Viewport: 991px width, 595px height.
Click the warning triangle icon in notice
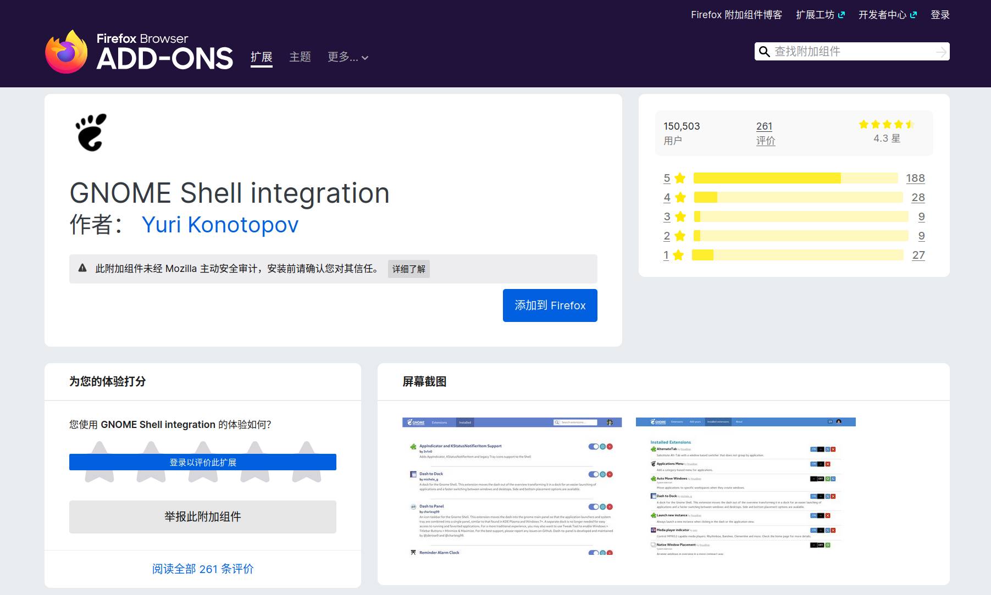[82, 268]
